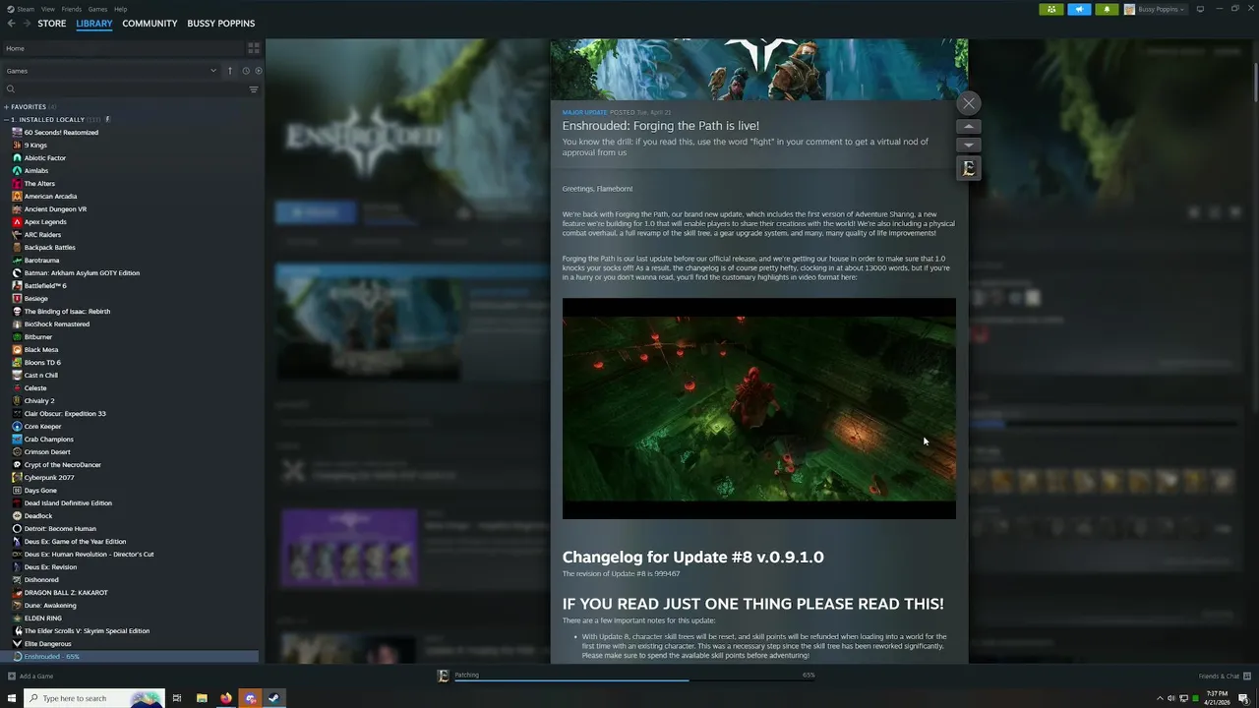Select Battlefield 6 in the game list
This screenshot has width=1259, height=708.
[45, 286]
